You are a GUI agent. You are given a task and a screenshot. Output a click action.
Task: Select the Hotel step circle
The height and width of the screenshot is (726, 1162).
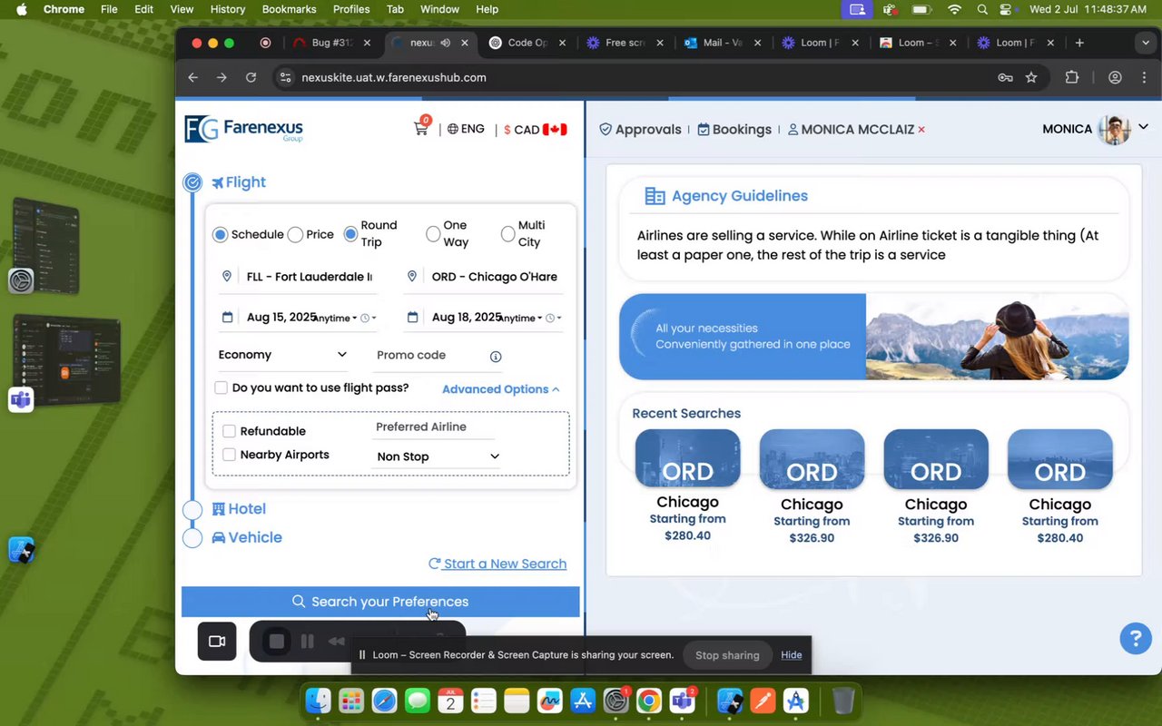(x=192, y=510)
